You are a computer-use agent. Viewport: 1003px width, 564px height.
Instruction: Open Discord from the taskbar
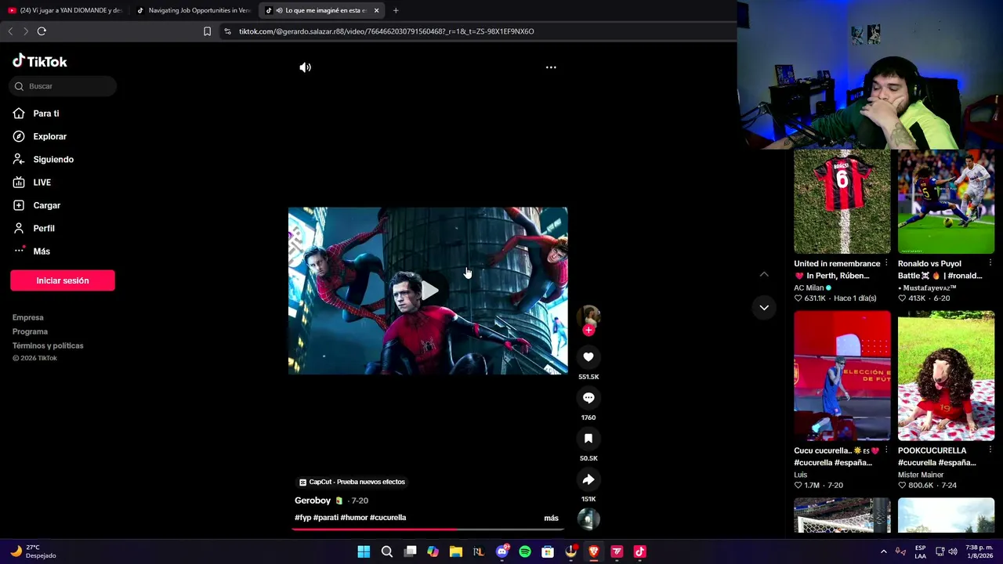point(502,551)
